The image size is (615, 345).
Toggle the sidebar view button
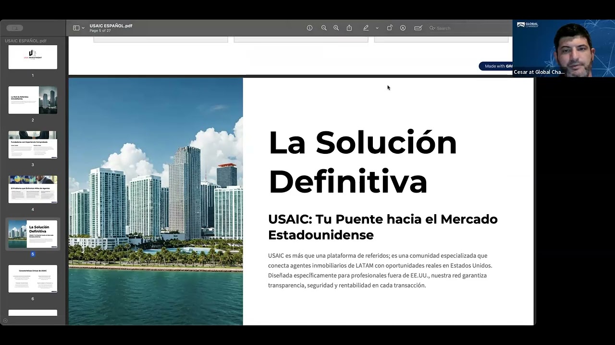pyautogui.click(x=76, y=28)
